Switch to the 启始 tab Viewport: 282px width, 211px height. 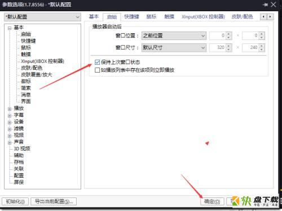point(112,17)
